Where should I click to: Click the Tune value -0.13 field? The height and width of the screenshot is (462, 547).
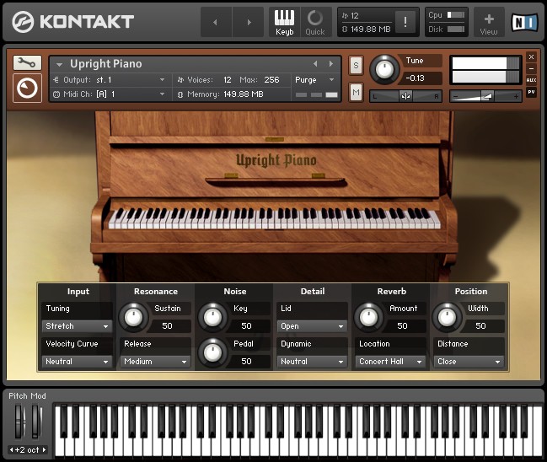421,78
